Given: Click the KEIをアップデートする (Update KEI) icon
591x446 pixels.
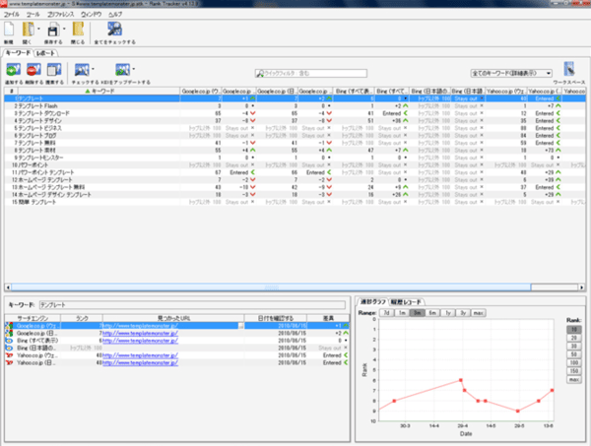Looking at the screenshot, I should coord(122,71).
